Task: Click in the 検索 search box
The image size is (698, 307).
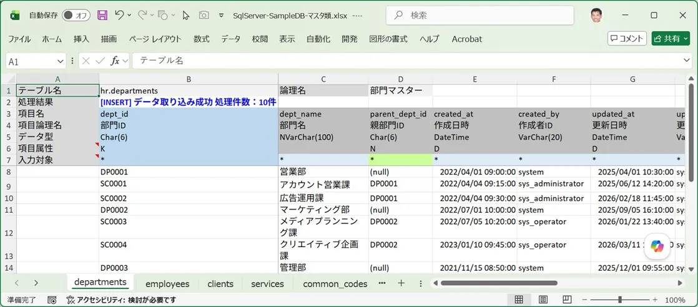Action: coord(480,16)
